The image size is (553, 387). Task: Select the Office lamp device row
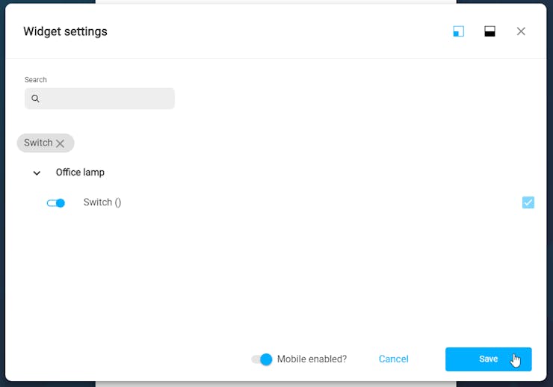[x=80, y=173]
